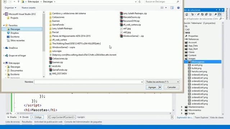
Task: Select the excel.xlsx file
Action: [55, 66]
